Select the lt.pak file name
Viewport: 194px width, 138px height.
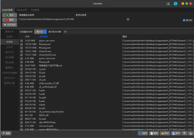[x=42, y=101]
